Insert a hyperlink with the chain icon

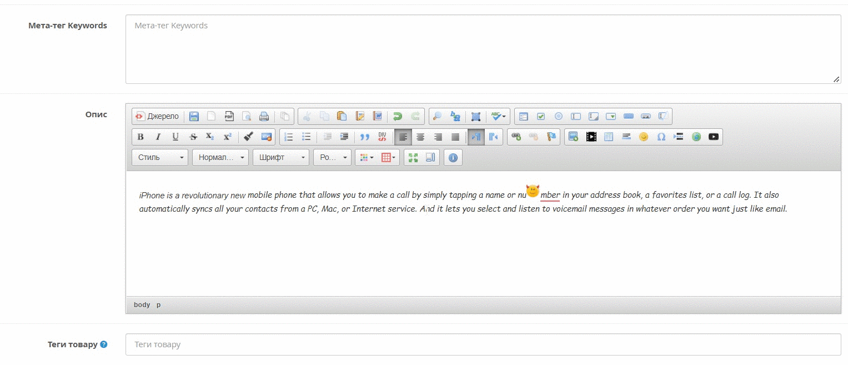click(x=516, y=137)
